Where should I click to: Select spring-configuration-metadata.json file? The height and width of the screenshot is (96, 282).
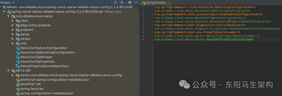(47, 93)
